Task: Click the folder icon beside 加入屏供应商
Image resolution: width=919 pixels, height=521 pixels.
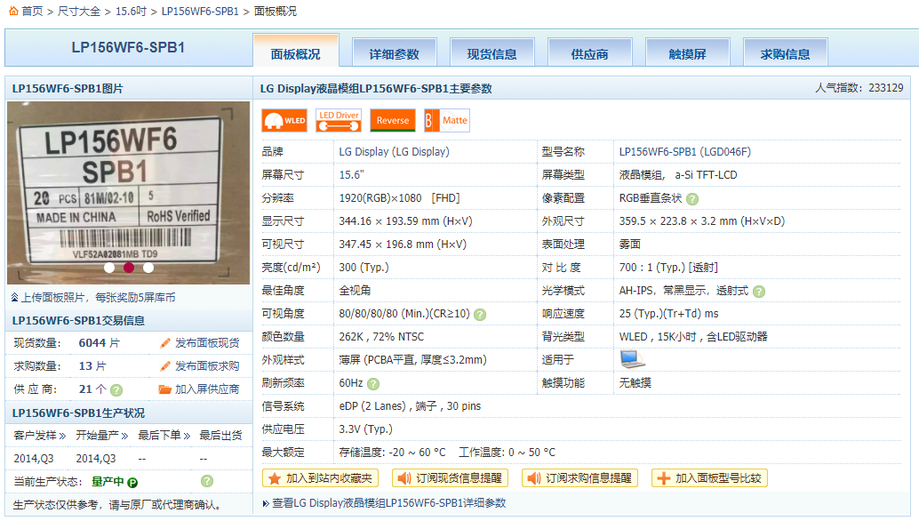Action: [164, 389]
